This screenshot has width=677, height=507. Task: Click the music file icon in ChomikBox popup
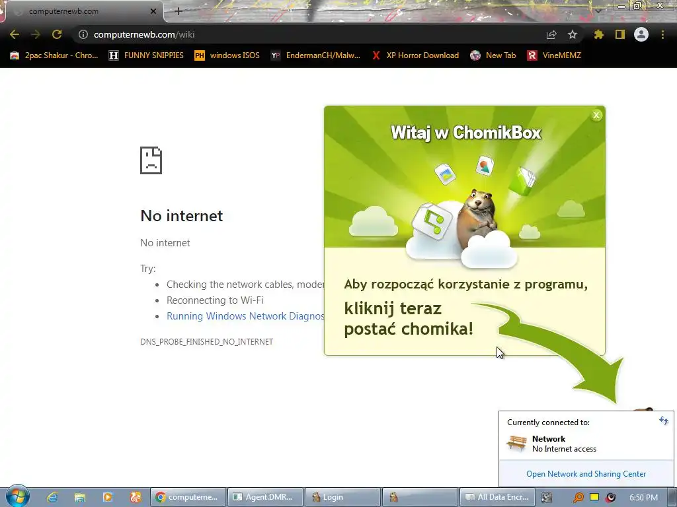[432, 221]
